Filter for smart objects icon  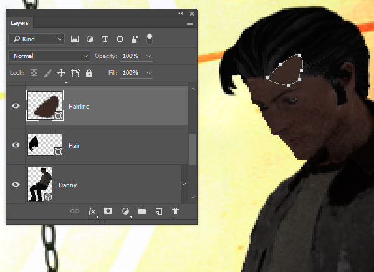135,39
